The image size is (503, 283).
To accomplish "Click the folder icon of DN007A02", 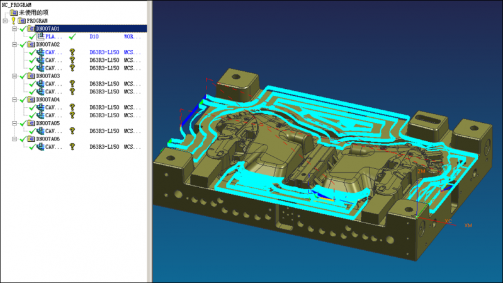I will coord(31,45).
